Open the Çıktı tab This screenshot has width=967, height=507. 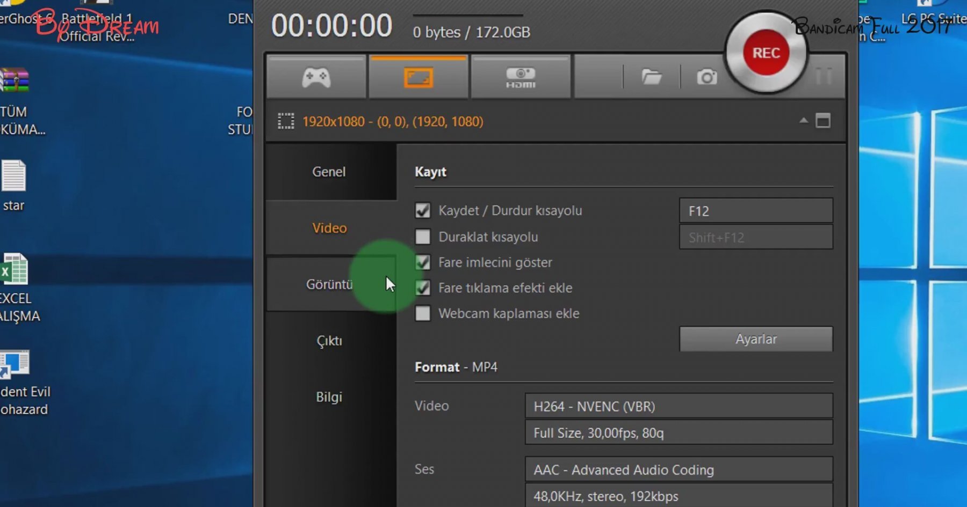pyautogui.click(x=329, y=341)
